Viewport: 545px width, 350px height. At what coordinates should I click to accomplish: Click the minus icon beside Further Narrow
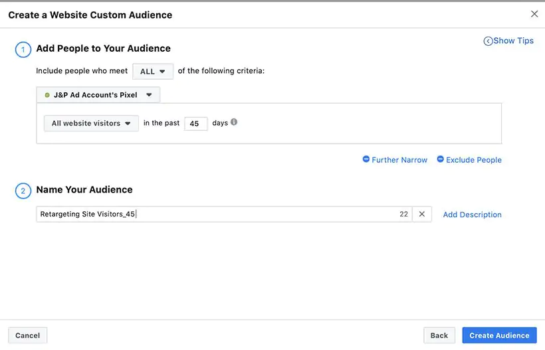click(366, 159)
